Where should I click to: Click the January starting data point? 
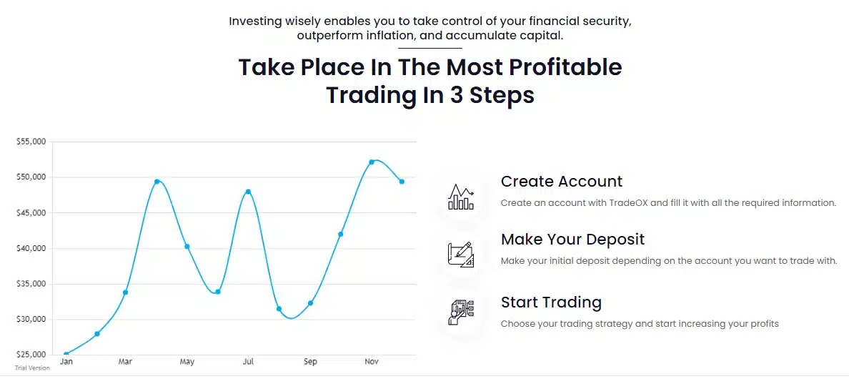66,355
